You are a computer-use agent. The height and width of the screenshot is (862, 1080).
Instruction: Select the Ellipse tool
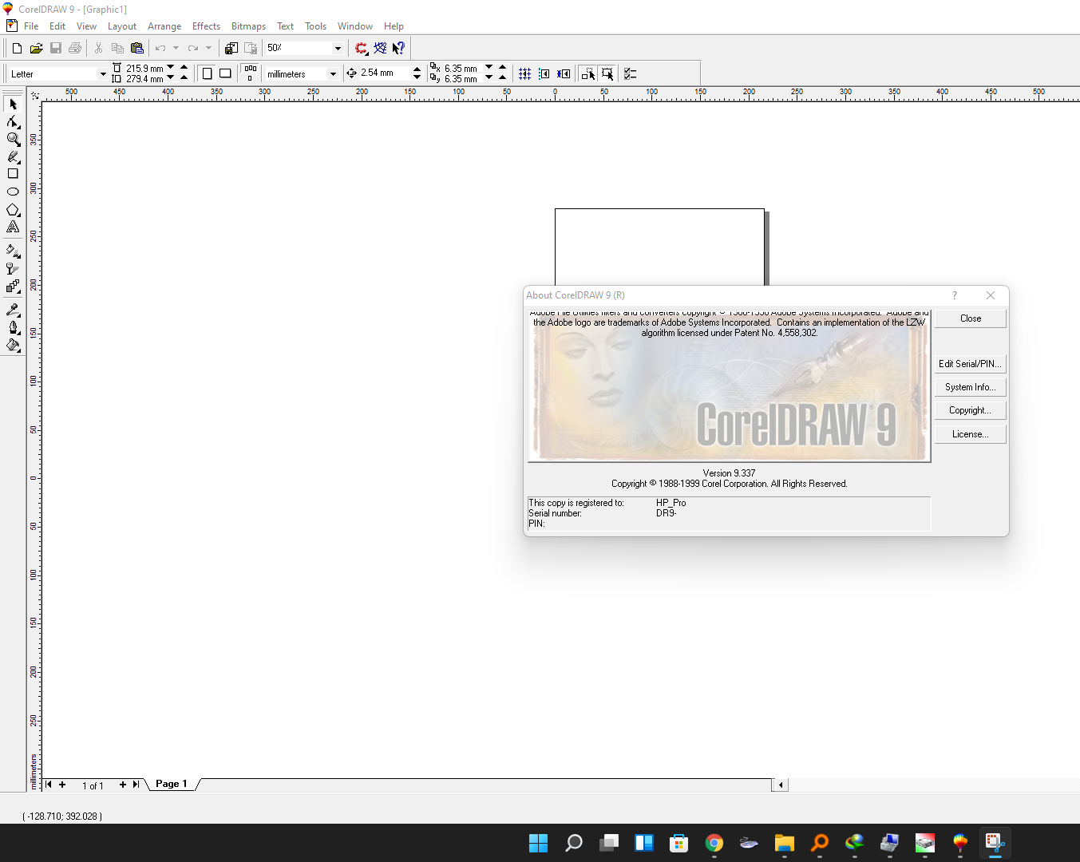[13, 192]
